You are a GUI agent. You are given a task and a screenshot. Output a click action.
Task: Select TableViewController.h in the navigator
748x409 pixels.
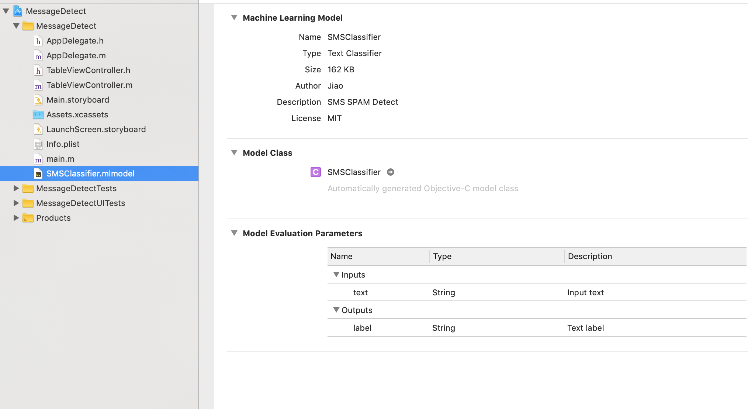[x=88, y=70]
